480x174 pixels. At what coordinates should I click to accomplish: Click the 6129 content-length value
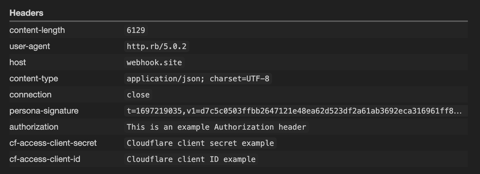tap(136, 30)
